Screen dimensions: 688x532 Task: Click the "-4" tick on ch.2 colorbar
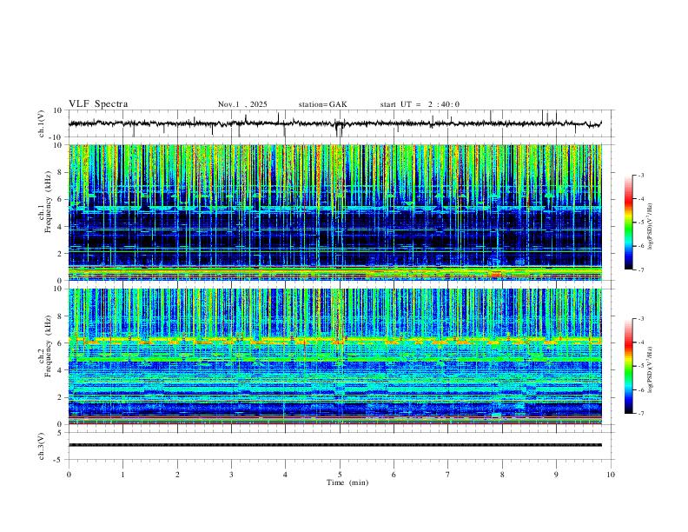click(641, 342)
